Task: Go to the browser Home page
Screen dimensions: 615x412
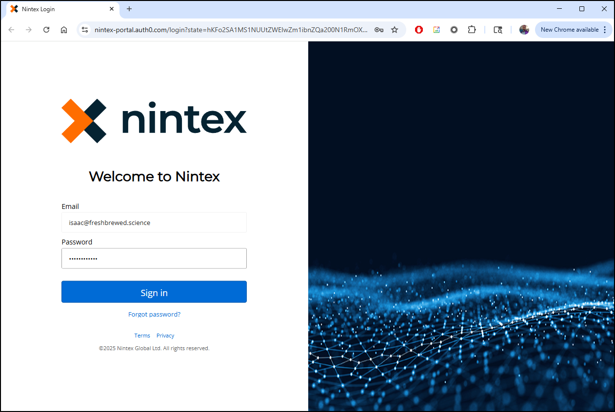Action: 64,30
